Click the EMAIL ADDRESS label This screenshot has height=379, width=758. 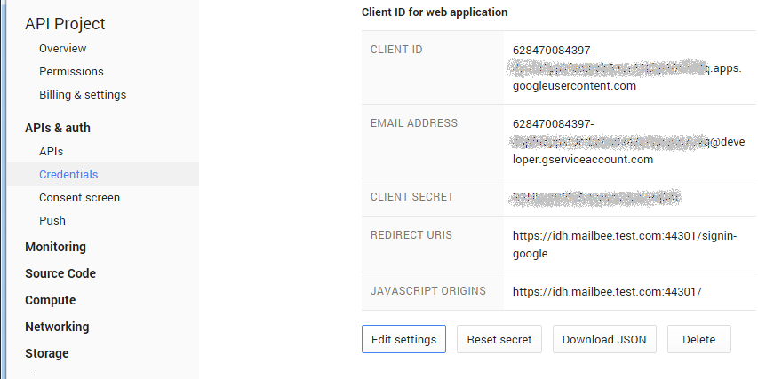[414, 123]
